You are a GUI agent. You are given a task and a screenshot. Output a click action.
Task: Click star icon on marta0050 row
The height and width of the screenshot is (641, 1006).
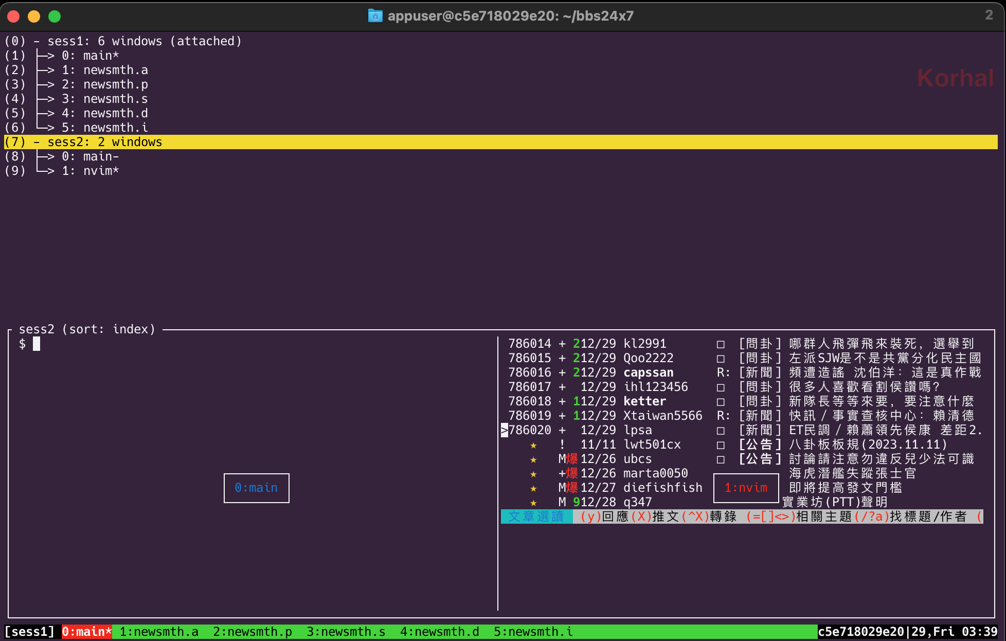[533, 474]
